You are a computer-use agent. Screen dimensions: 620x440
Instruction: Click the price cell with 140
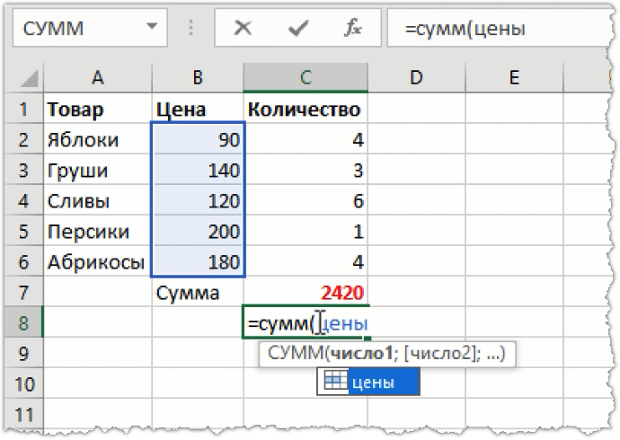point(198,170)
